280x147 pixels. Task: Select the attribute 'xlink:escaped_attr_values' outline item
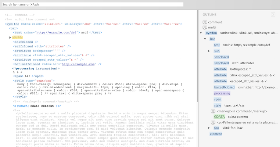click(x=220, y=75)
